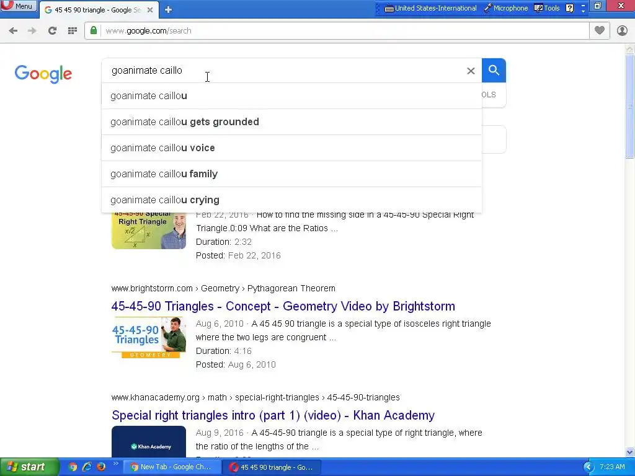
Task: Open '45-45-90 Triangles - Concept' Brightstorm link
Action: coord(283,306)
